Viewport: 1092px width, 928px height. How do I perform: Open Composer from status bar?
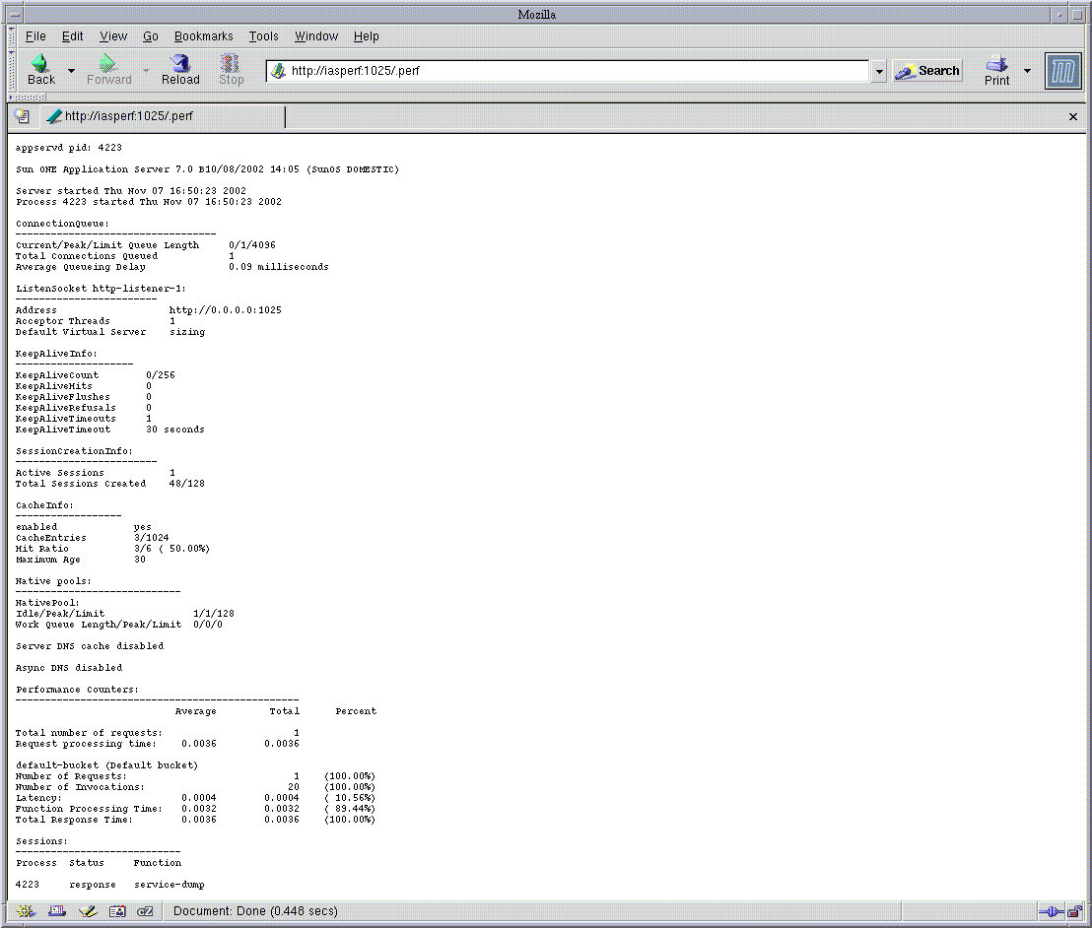(x=87, y=910)
